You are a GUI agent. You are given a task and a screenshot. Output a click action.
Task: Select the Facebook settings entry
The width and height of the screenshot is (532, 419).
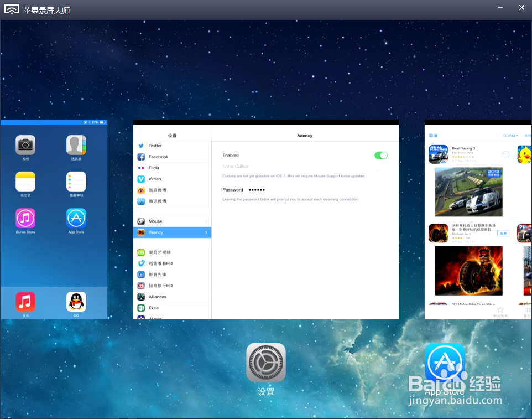(173, 157)
